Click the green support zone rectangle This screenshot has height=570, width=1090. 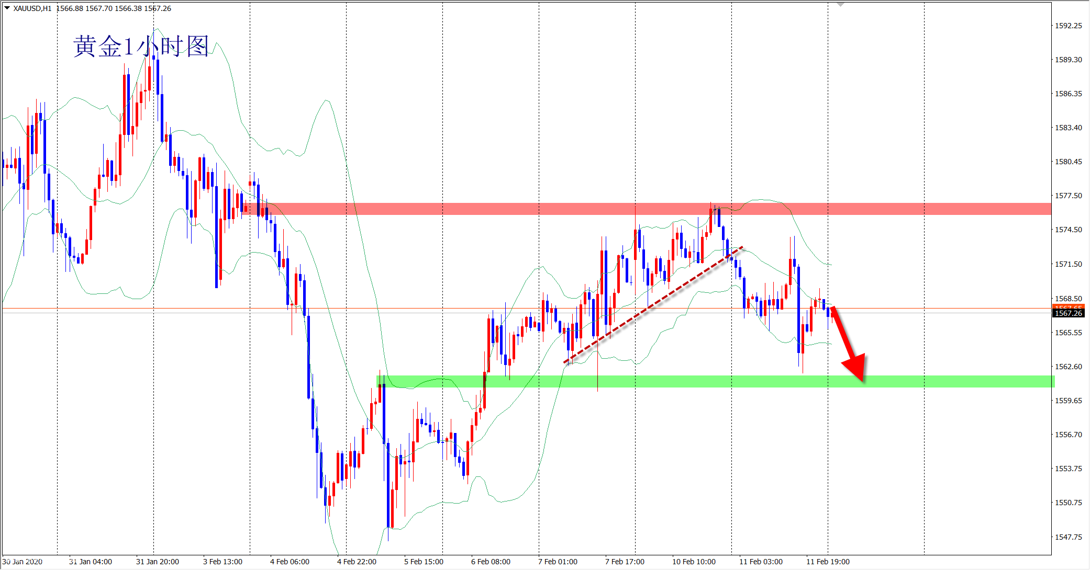coord(681,381)
